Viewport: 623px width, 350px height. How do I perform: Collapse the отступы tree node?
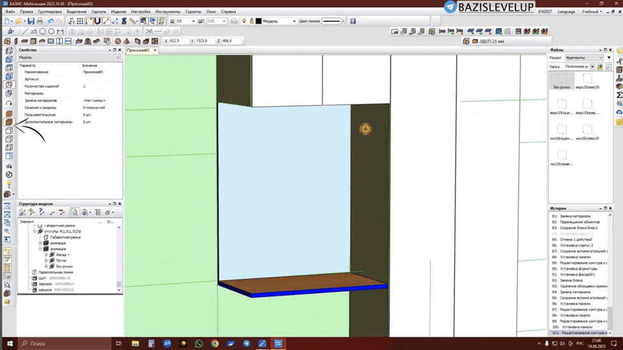pyautogui.click(x=35, y=231)
